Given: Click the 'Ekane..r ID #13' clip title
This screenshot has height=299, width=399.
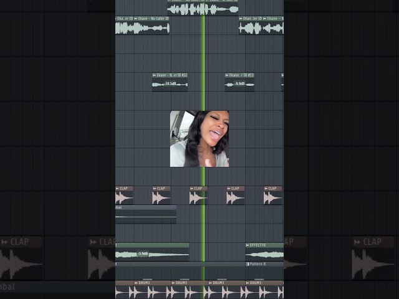Looking at the screenshot, I should click(241, 75).
